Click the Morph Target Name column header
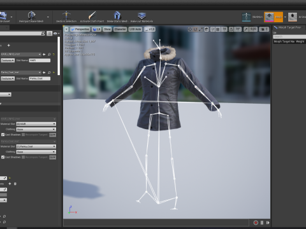This screenshot has height=229, width=306. click(284, 41)
